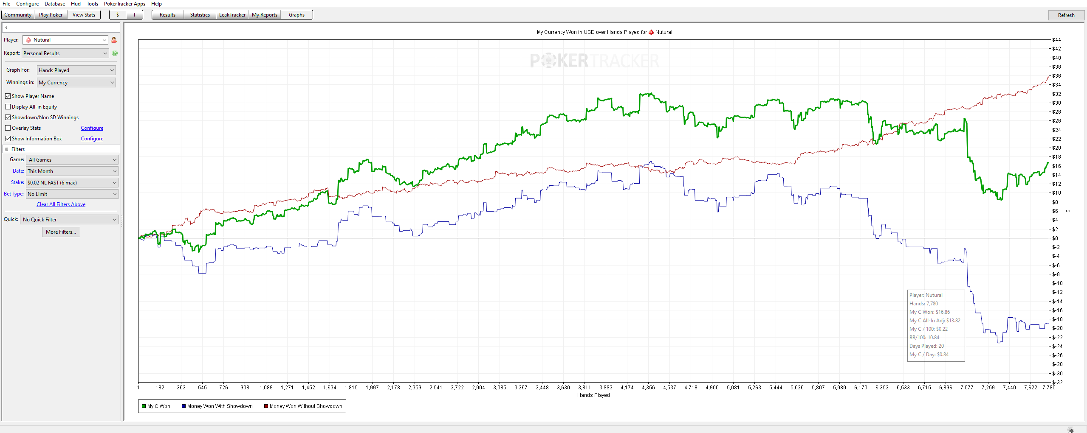Select the tournament T button

135,15
